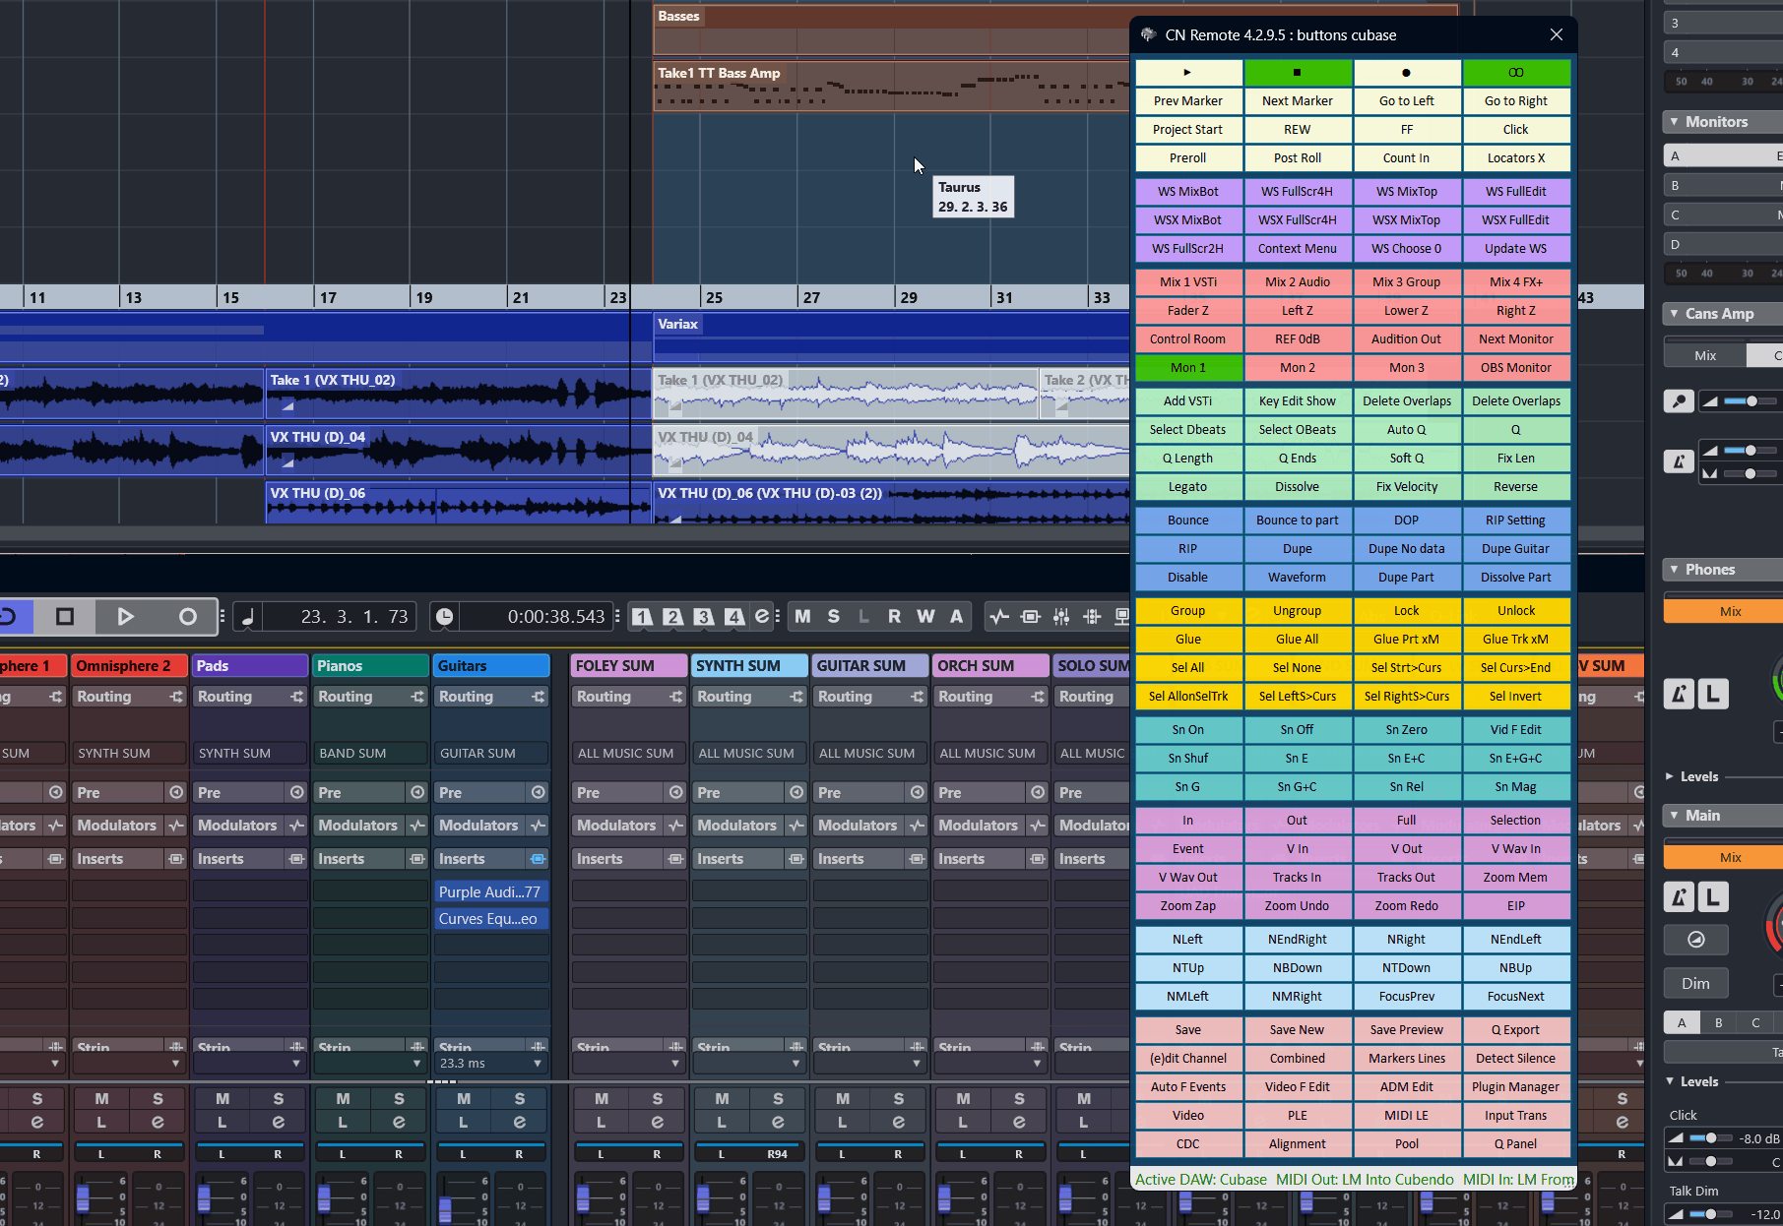Click the Glue All button in CN Remote

coord(1298,640)
